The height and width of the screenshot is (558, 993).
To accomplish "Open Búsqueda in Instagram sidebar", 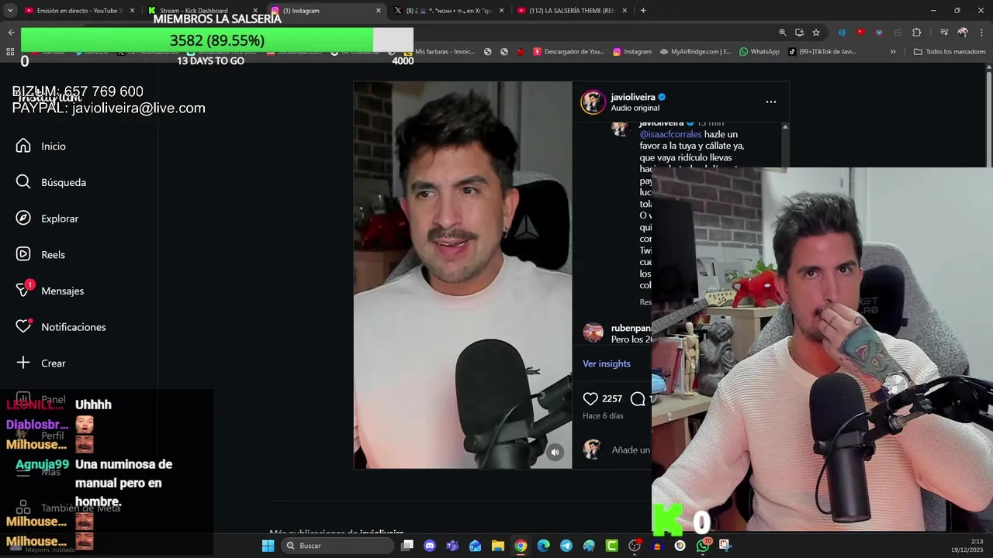I will pos(51,182).
